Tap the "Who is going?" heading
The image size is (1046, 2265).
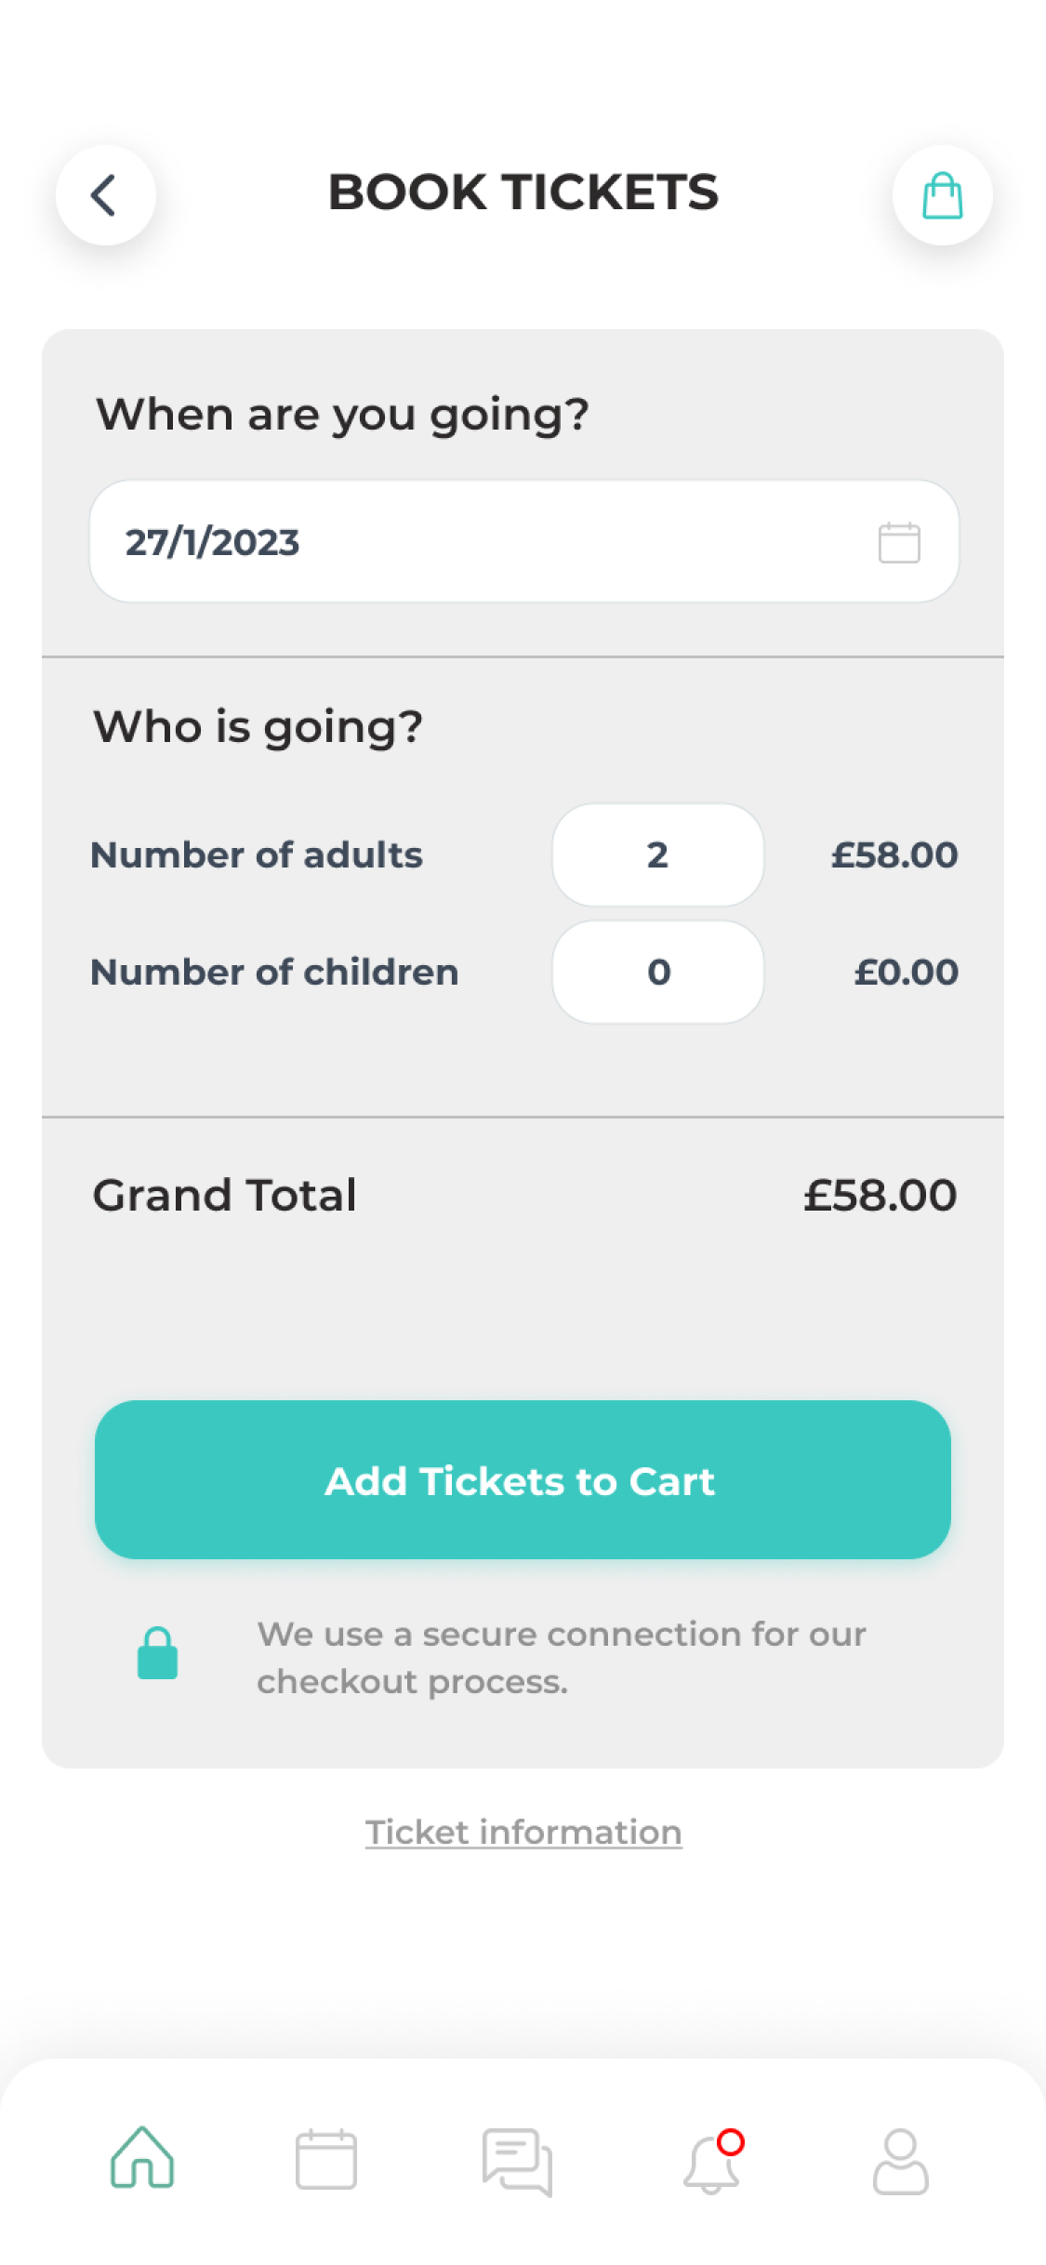point(258,727)
